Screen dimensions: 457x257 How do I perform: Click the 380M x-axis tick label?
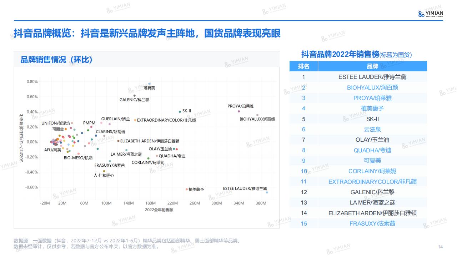(x=261, y=203)
